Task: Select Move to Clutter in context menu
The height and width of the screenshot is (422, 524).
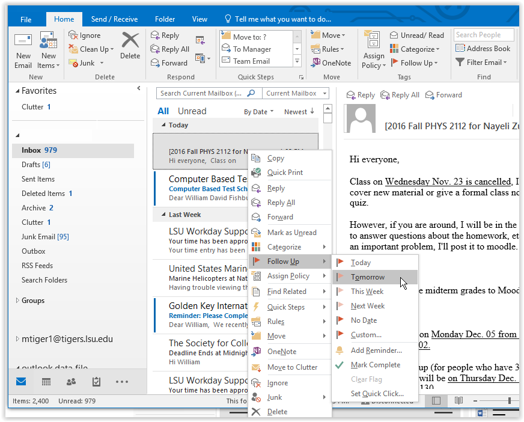Action: pyautogui.click(x=290, y=367)
